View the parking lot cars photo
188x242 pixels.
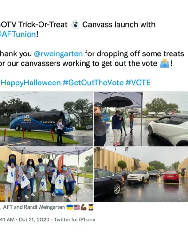tap(141, 174)
